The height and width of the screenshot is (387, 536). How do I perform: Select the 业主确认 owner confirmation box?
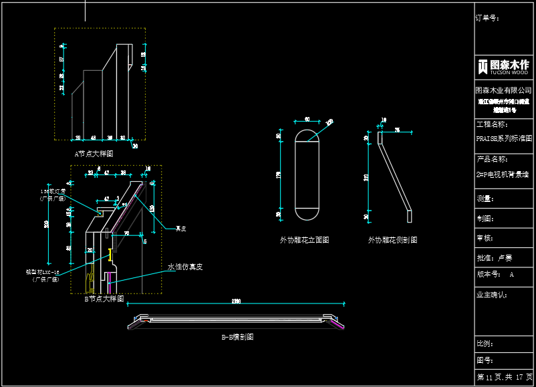pos(492,294)
